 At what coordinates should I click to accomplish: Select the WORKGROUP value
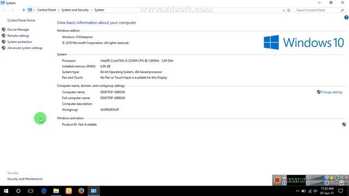click(110, 110)
